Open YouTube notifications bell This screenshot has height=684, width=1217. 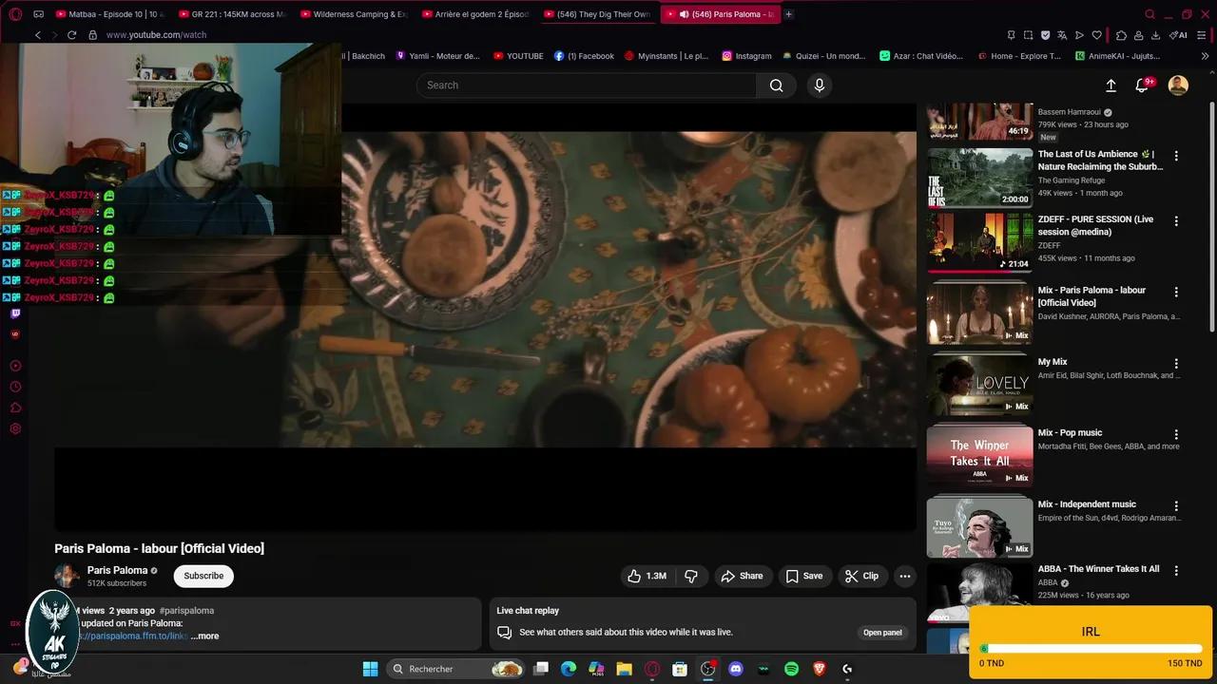(x=1141, y=85)
